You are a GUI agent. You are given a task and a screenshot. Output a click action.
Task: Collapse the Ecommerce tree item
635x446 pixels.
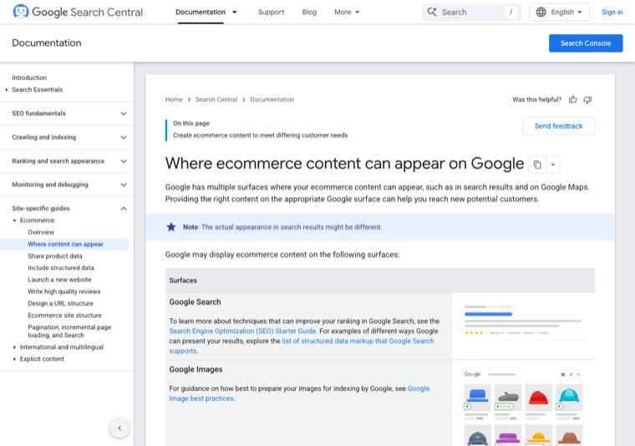14,220
